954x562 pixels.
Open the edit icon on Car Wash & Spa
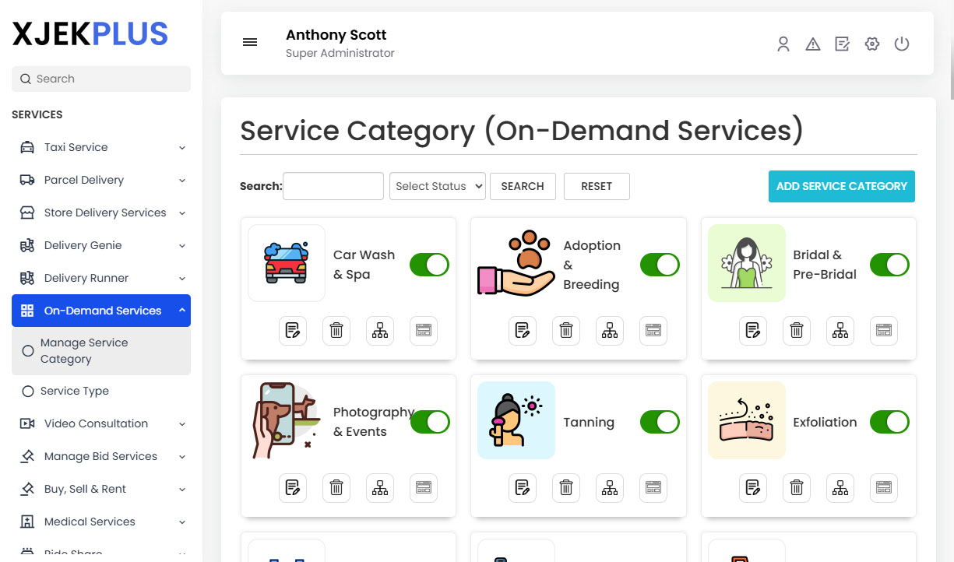point(292,330)
